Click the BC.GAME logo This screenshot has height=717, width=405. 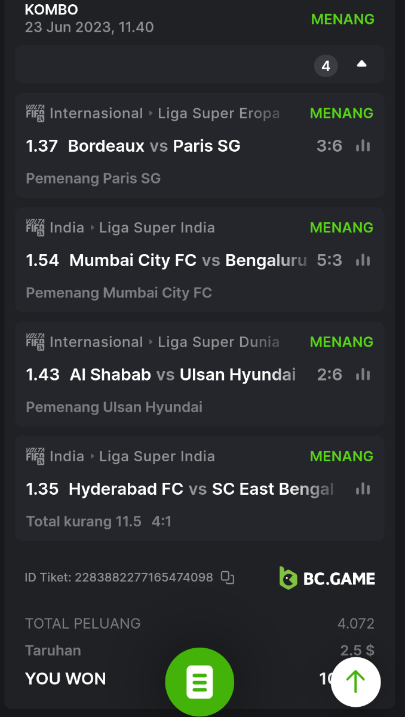pos(327,578)
